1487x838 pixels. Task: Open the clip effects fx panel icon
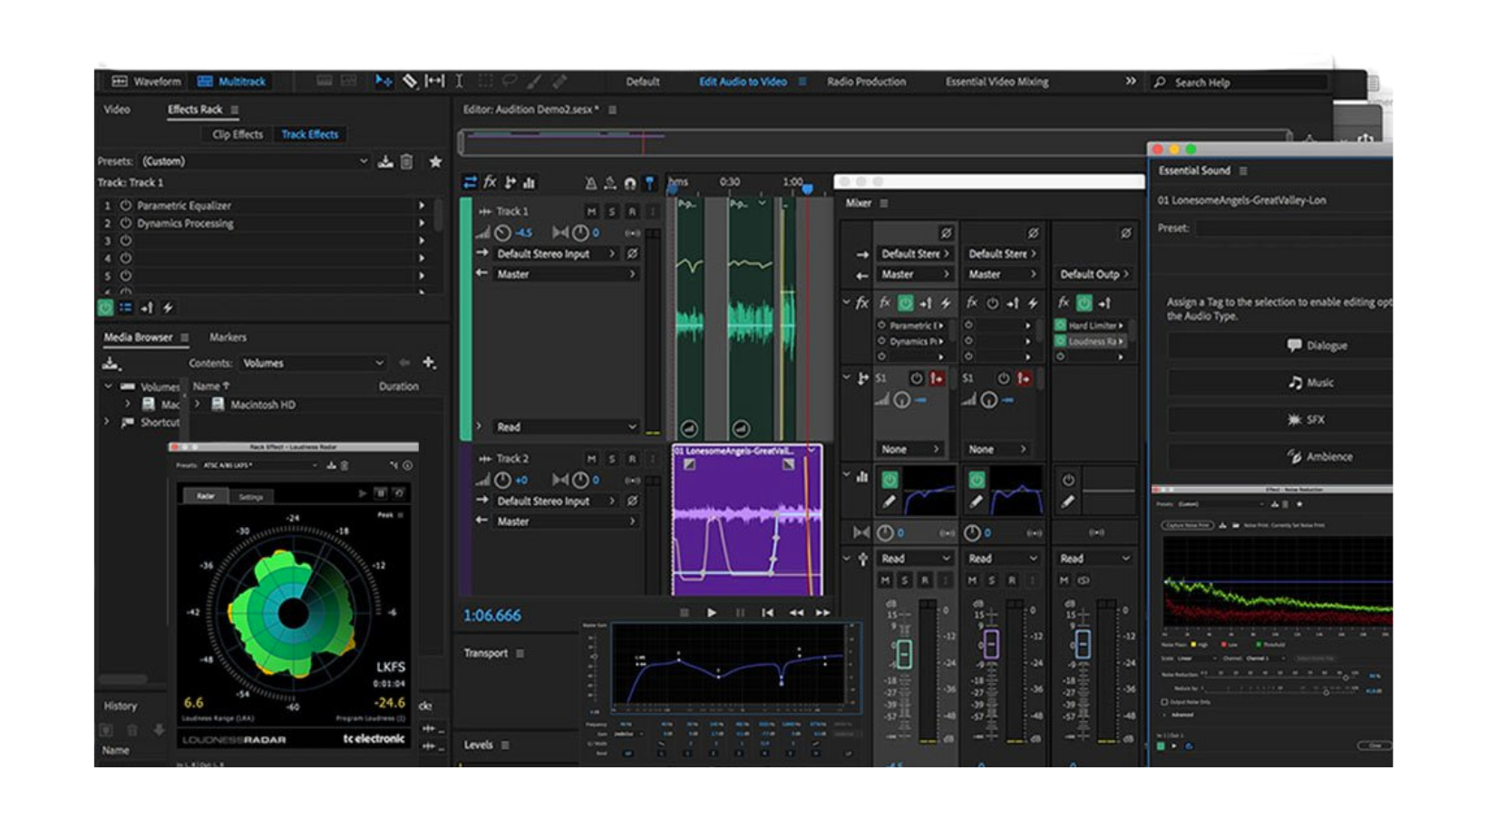click(x=491, y=180)
